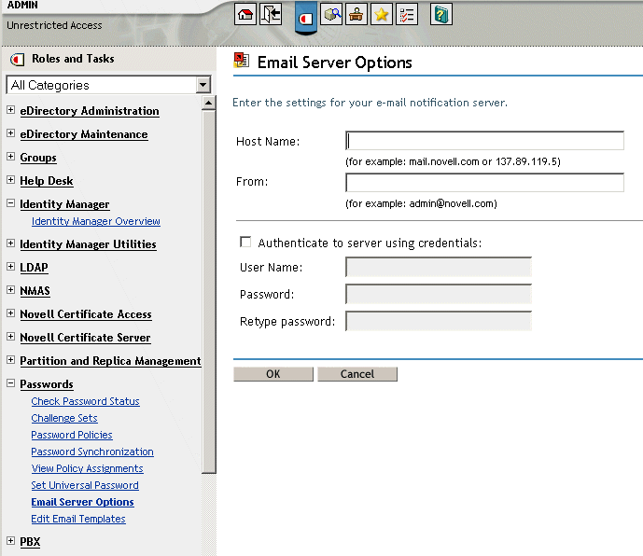This screenshot has width=643, height=556.
Task: Focus the Host Name input field
Action: coord(484,141)
